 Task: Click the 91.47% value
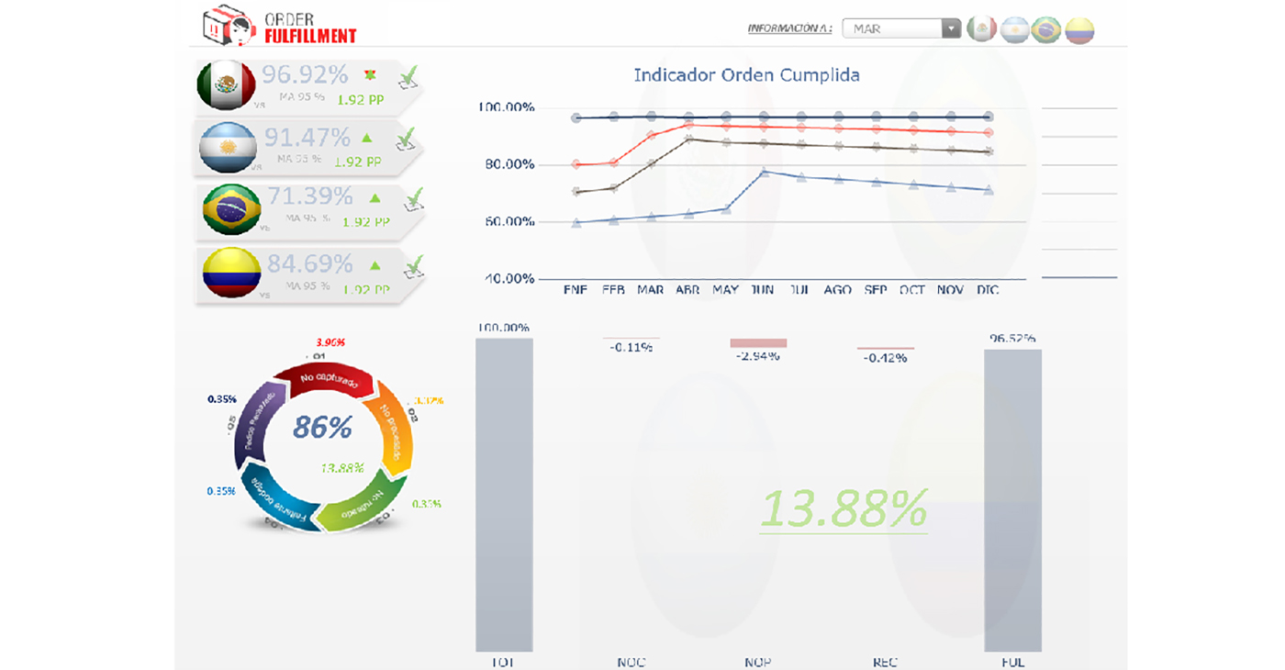tap(307, 138)
